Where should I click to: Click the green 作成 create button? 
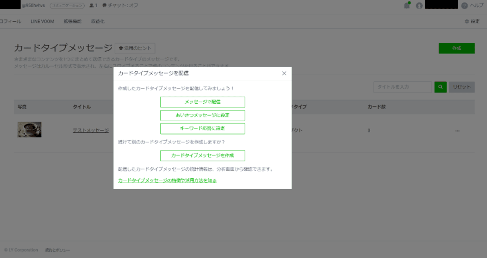point(457,48)
